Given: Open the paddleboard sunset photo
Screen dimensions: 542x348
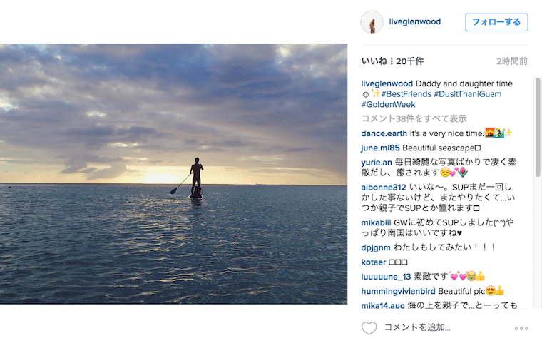Looking at the screenshot, I should (x=173, y=174).
